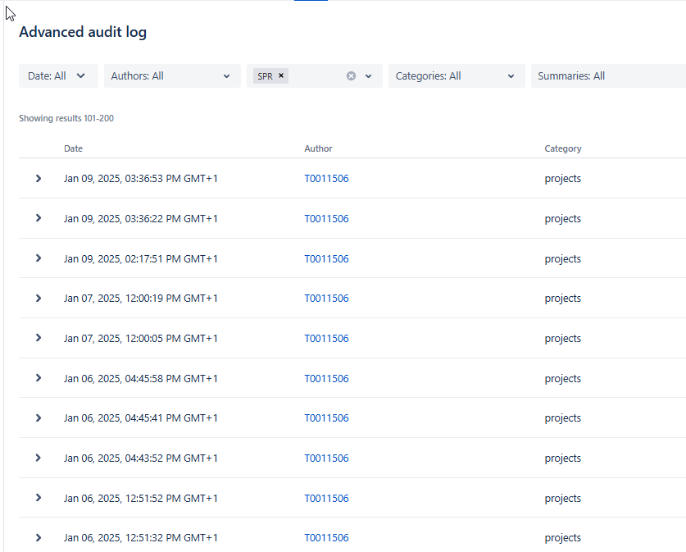Open author T0011506 on 12:51:52 PM row

pos(326,498)
